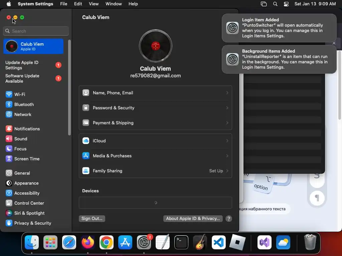Click About Apple ID & Privacy button
Viewport: 342px width, 256px height.
coord(193,219)
